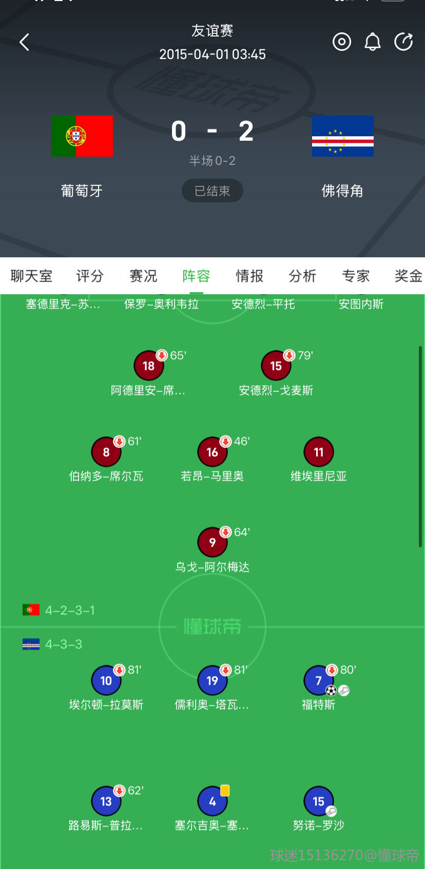Tap the back arrow icon

(24, 42)
